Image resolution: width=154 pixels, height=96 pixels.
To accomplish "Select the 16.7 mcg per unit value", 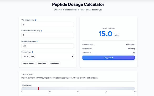I will 131,49.
